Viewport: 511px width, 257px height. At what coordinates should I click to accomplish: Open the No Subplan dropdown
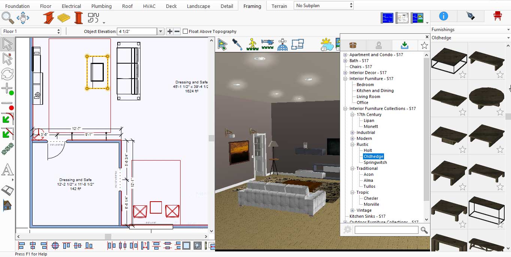[x=324, y=6]
